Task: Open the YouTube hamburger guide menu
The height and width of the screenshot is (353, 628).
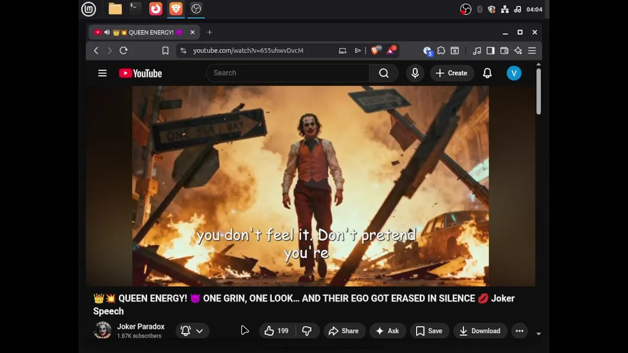Action: tap(102, 73)
